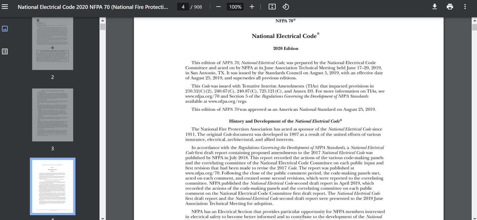Image resolution: width=477 pixels, height=220 pixels.
Task: Show the document outline panel
Action: tap(5, 51)
